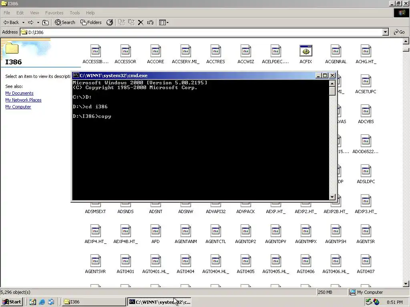
Task: Select the ADOD6522 file icon
Action: [x=366, y=141]
